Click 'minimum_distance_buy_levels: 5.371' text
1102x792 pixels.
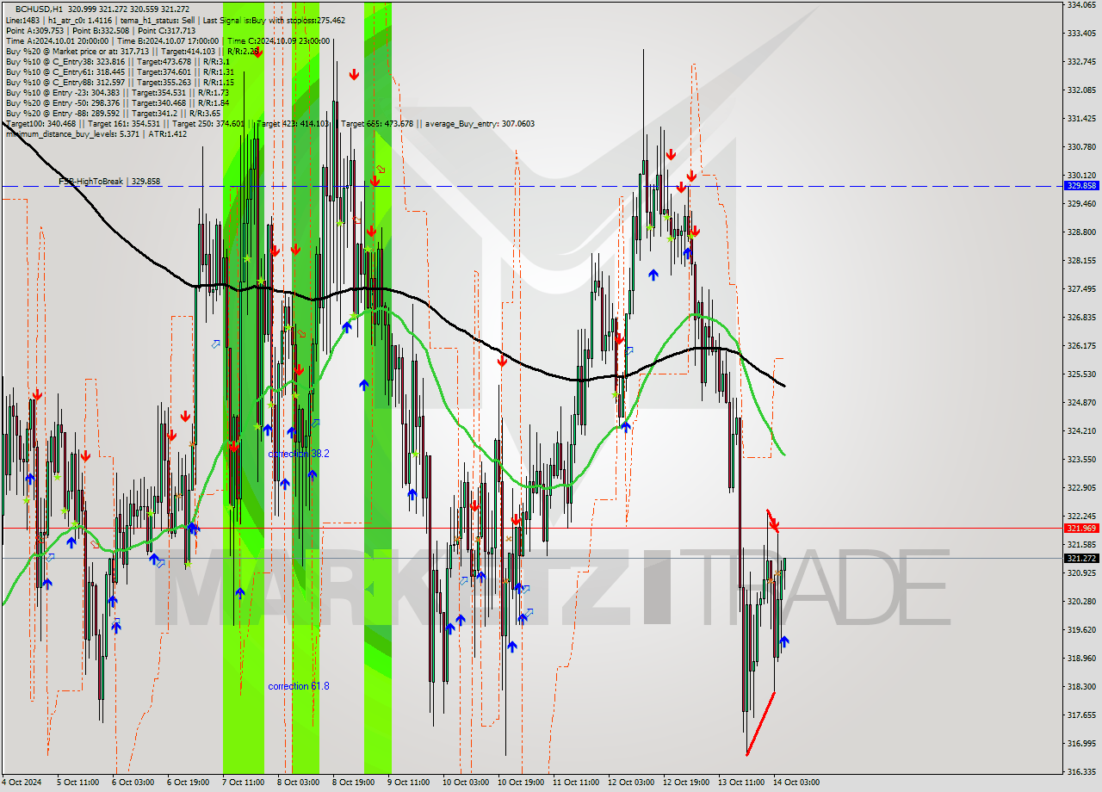pyautogui.click(x=71, y=134)
